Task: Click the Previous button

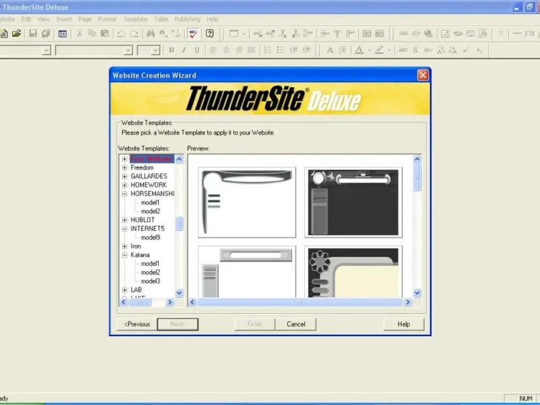Action: [137, 324]
